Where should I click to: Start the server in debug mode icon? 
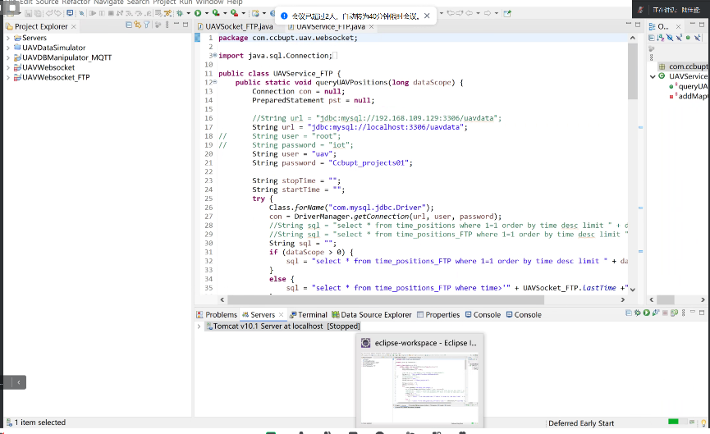[638, 313]
